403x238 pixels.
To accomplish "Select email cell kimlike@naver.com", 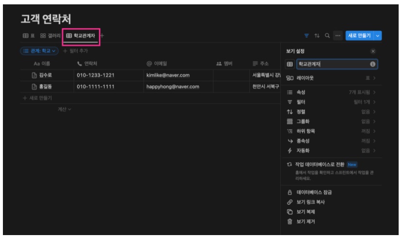I will (178, 75).
